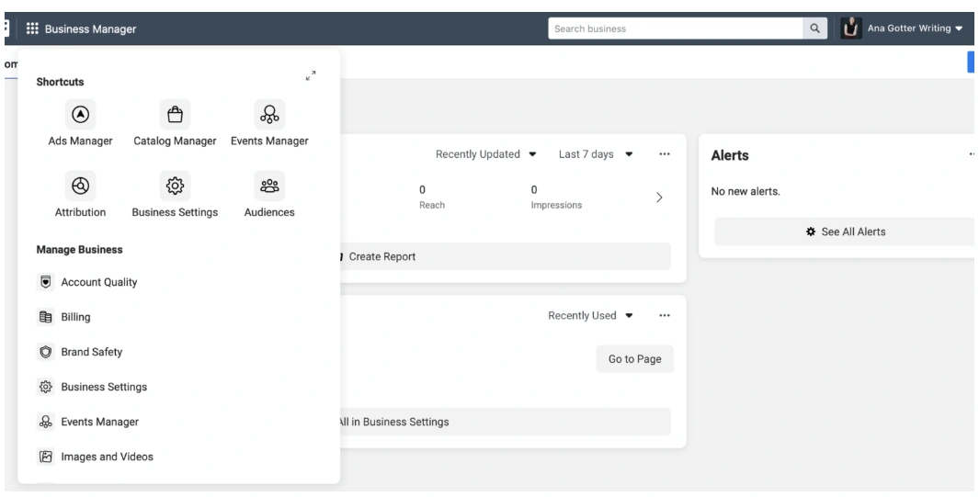Click into the Search business field
979x497 pixels.
pos(676,28)
